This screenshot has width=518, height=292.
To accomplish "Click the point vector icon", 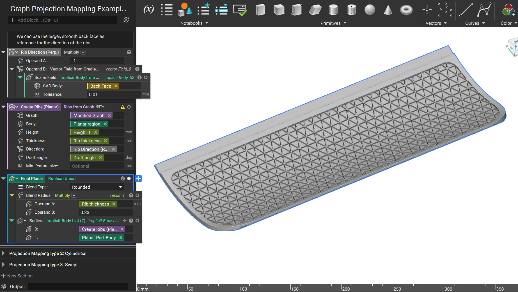I will pyautogui.click(x=427, y=10).
